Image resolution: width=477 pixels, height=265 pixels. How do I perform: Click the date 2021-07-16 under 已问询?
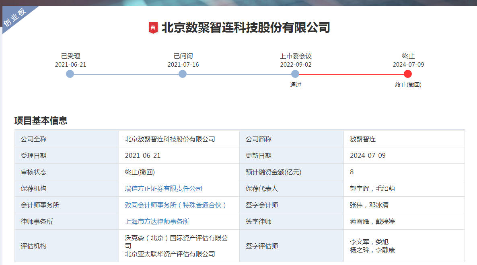[x=183, y=65]
